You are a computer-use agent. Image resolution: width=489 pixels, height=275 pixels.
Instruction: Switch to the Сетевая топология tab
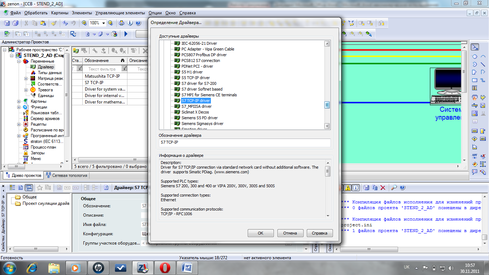[67, 175]
